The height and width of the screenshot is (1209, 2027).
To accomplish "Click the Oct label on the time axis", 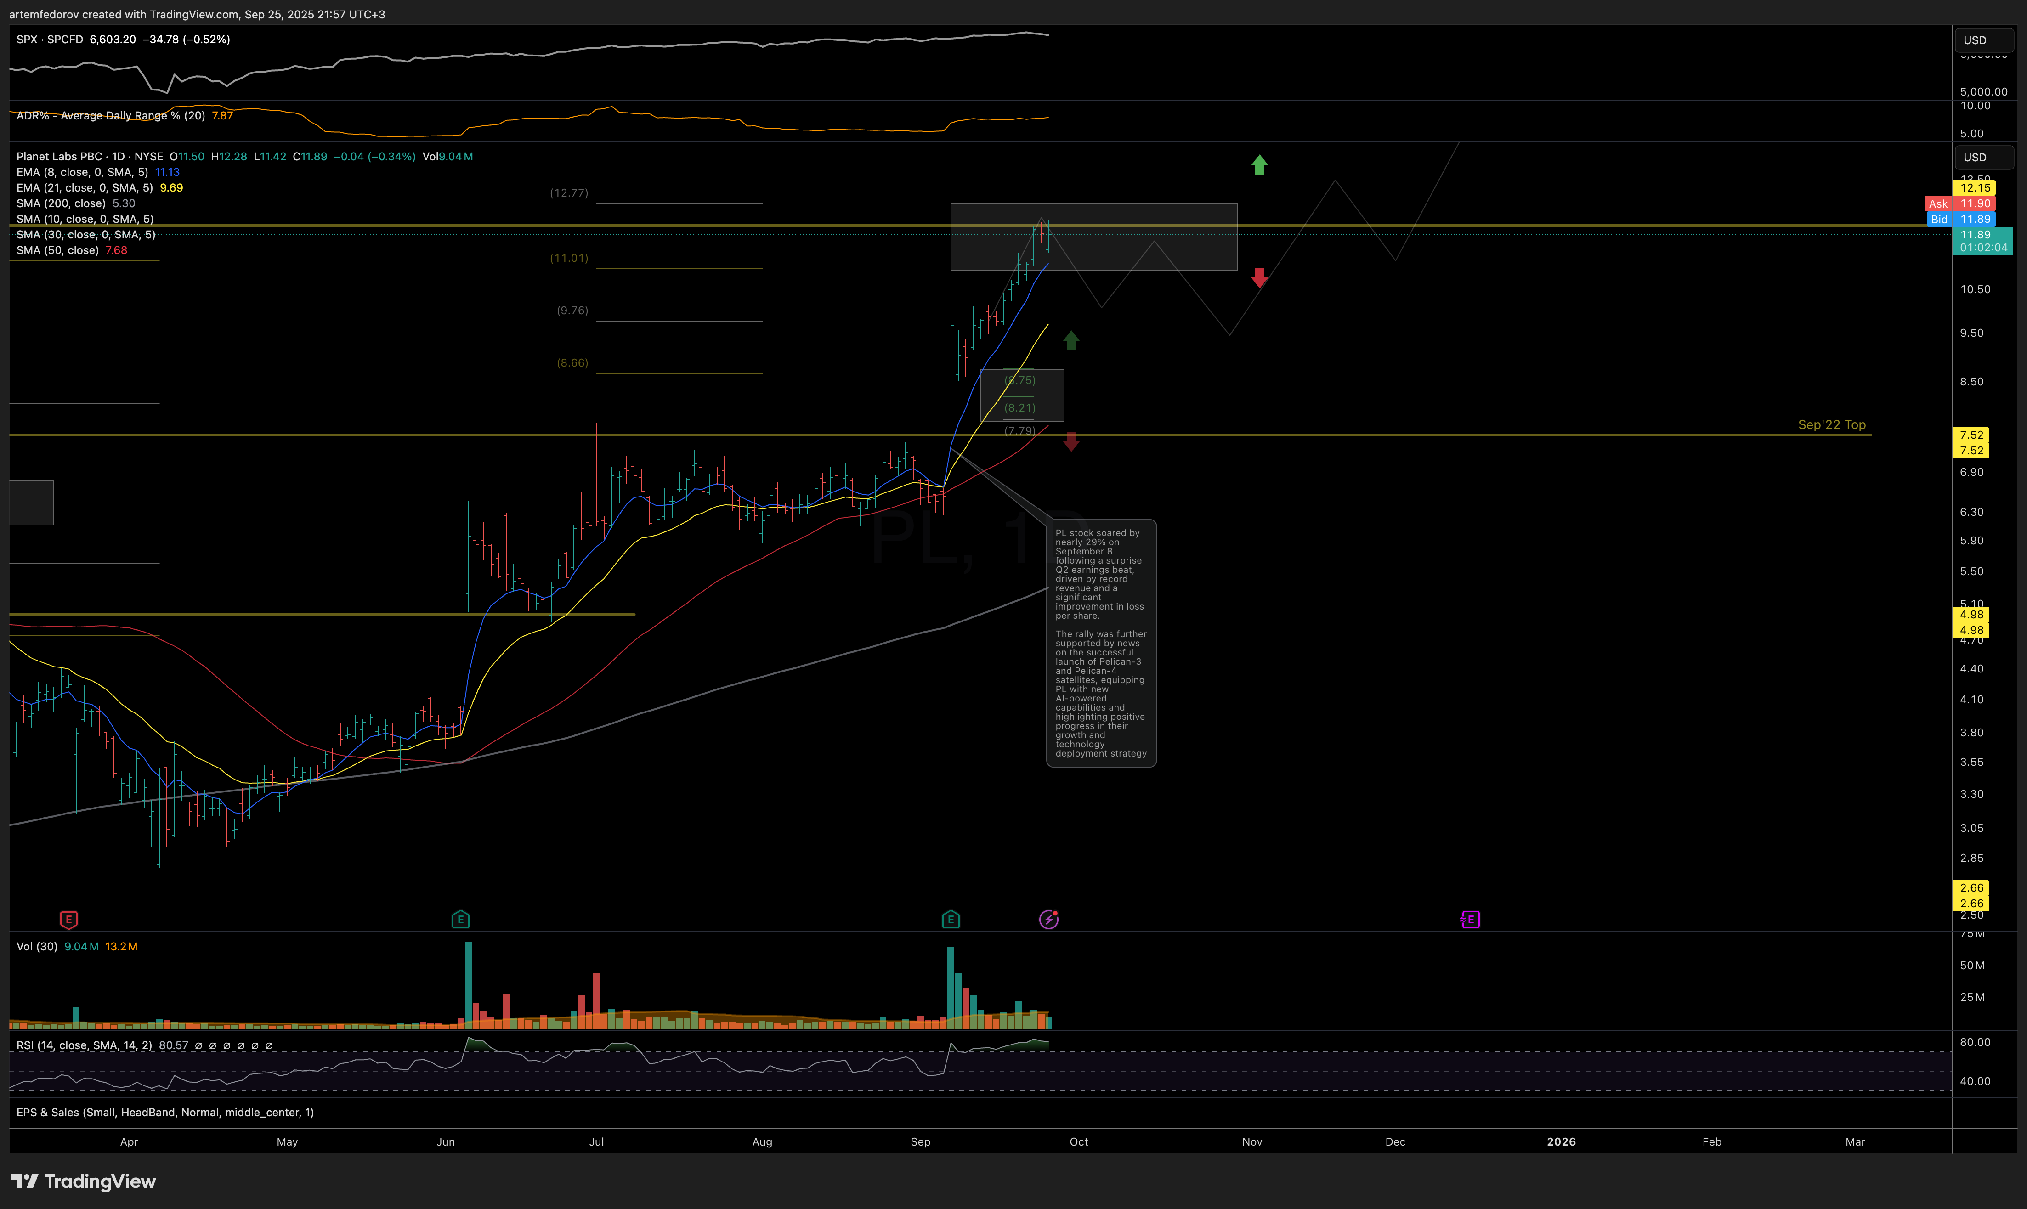I will tap(1079, 1141).
